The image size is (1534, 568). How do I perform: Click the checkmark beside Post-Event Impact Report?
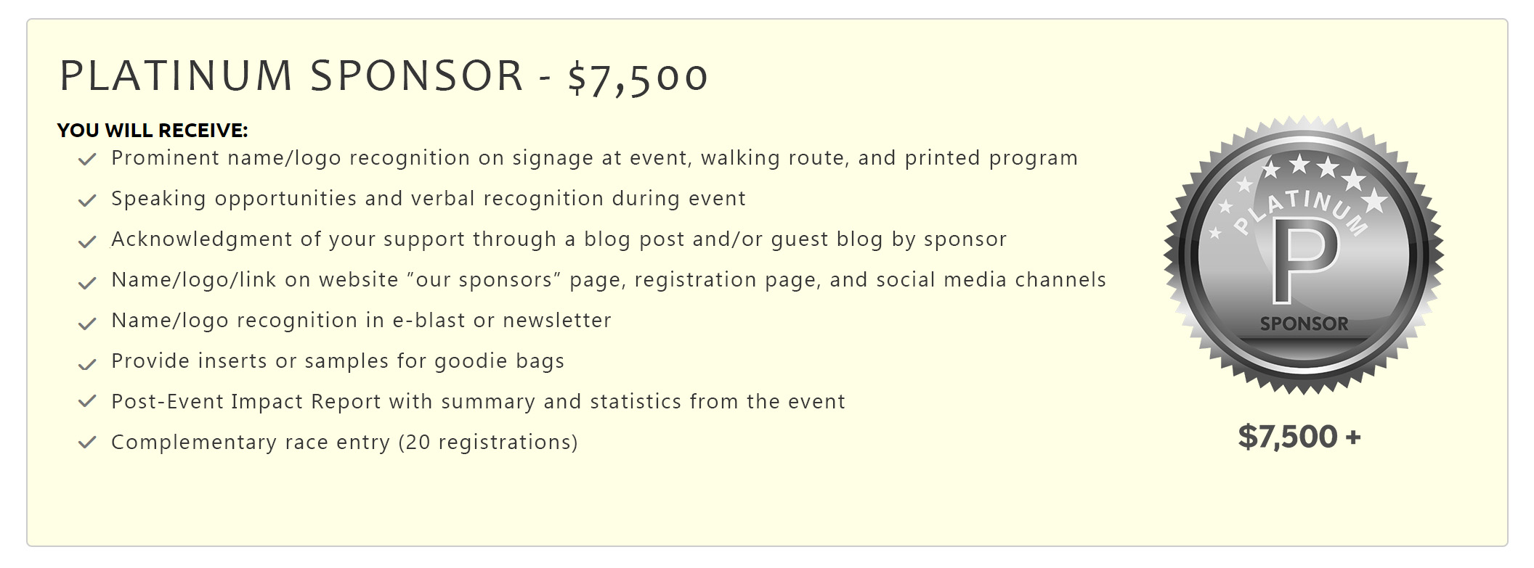87,401
